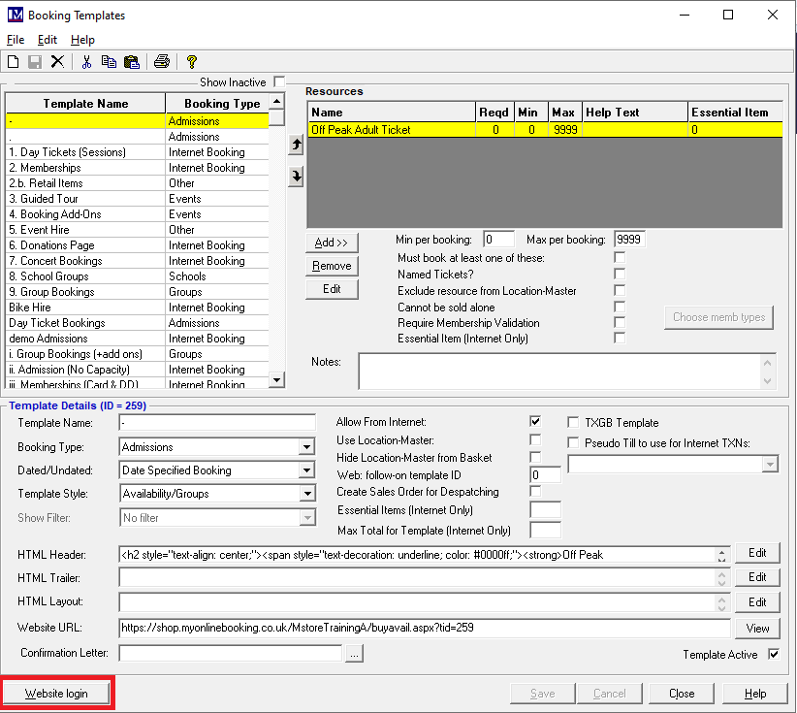Click the Print toolbar icon
Viewport: 797px width, 713px height.
[162, 62]
